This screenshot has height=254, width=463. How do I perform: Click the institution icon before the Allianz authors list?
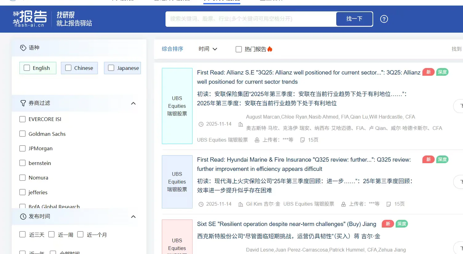click(x=241, y=124)
